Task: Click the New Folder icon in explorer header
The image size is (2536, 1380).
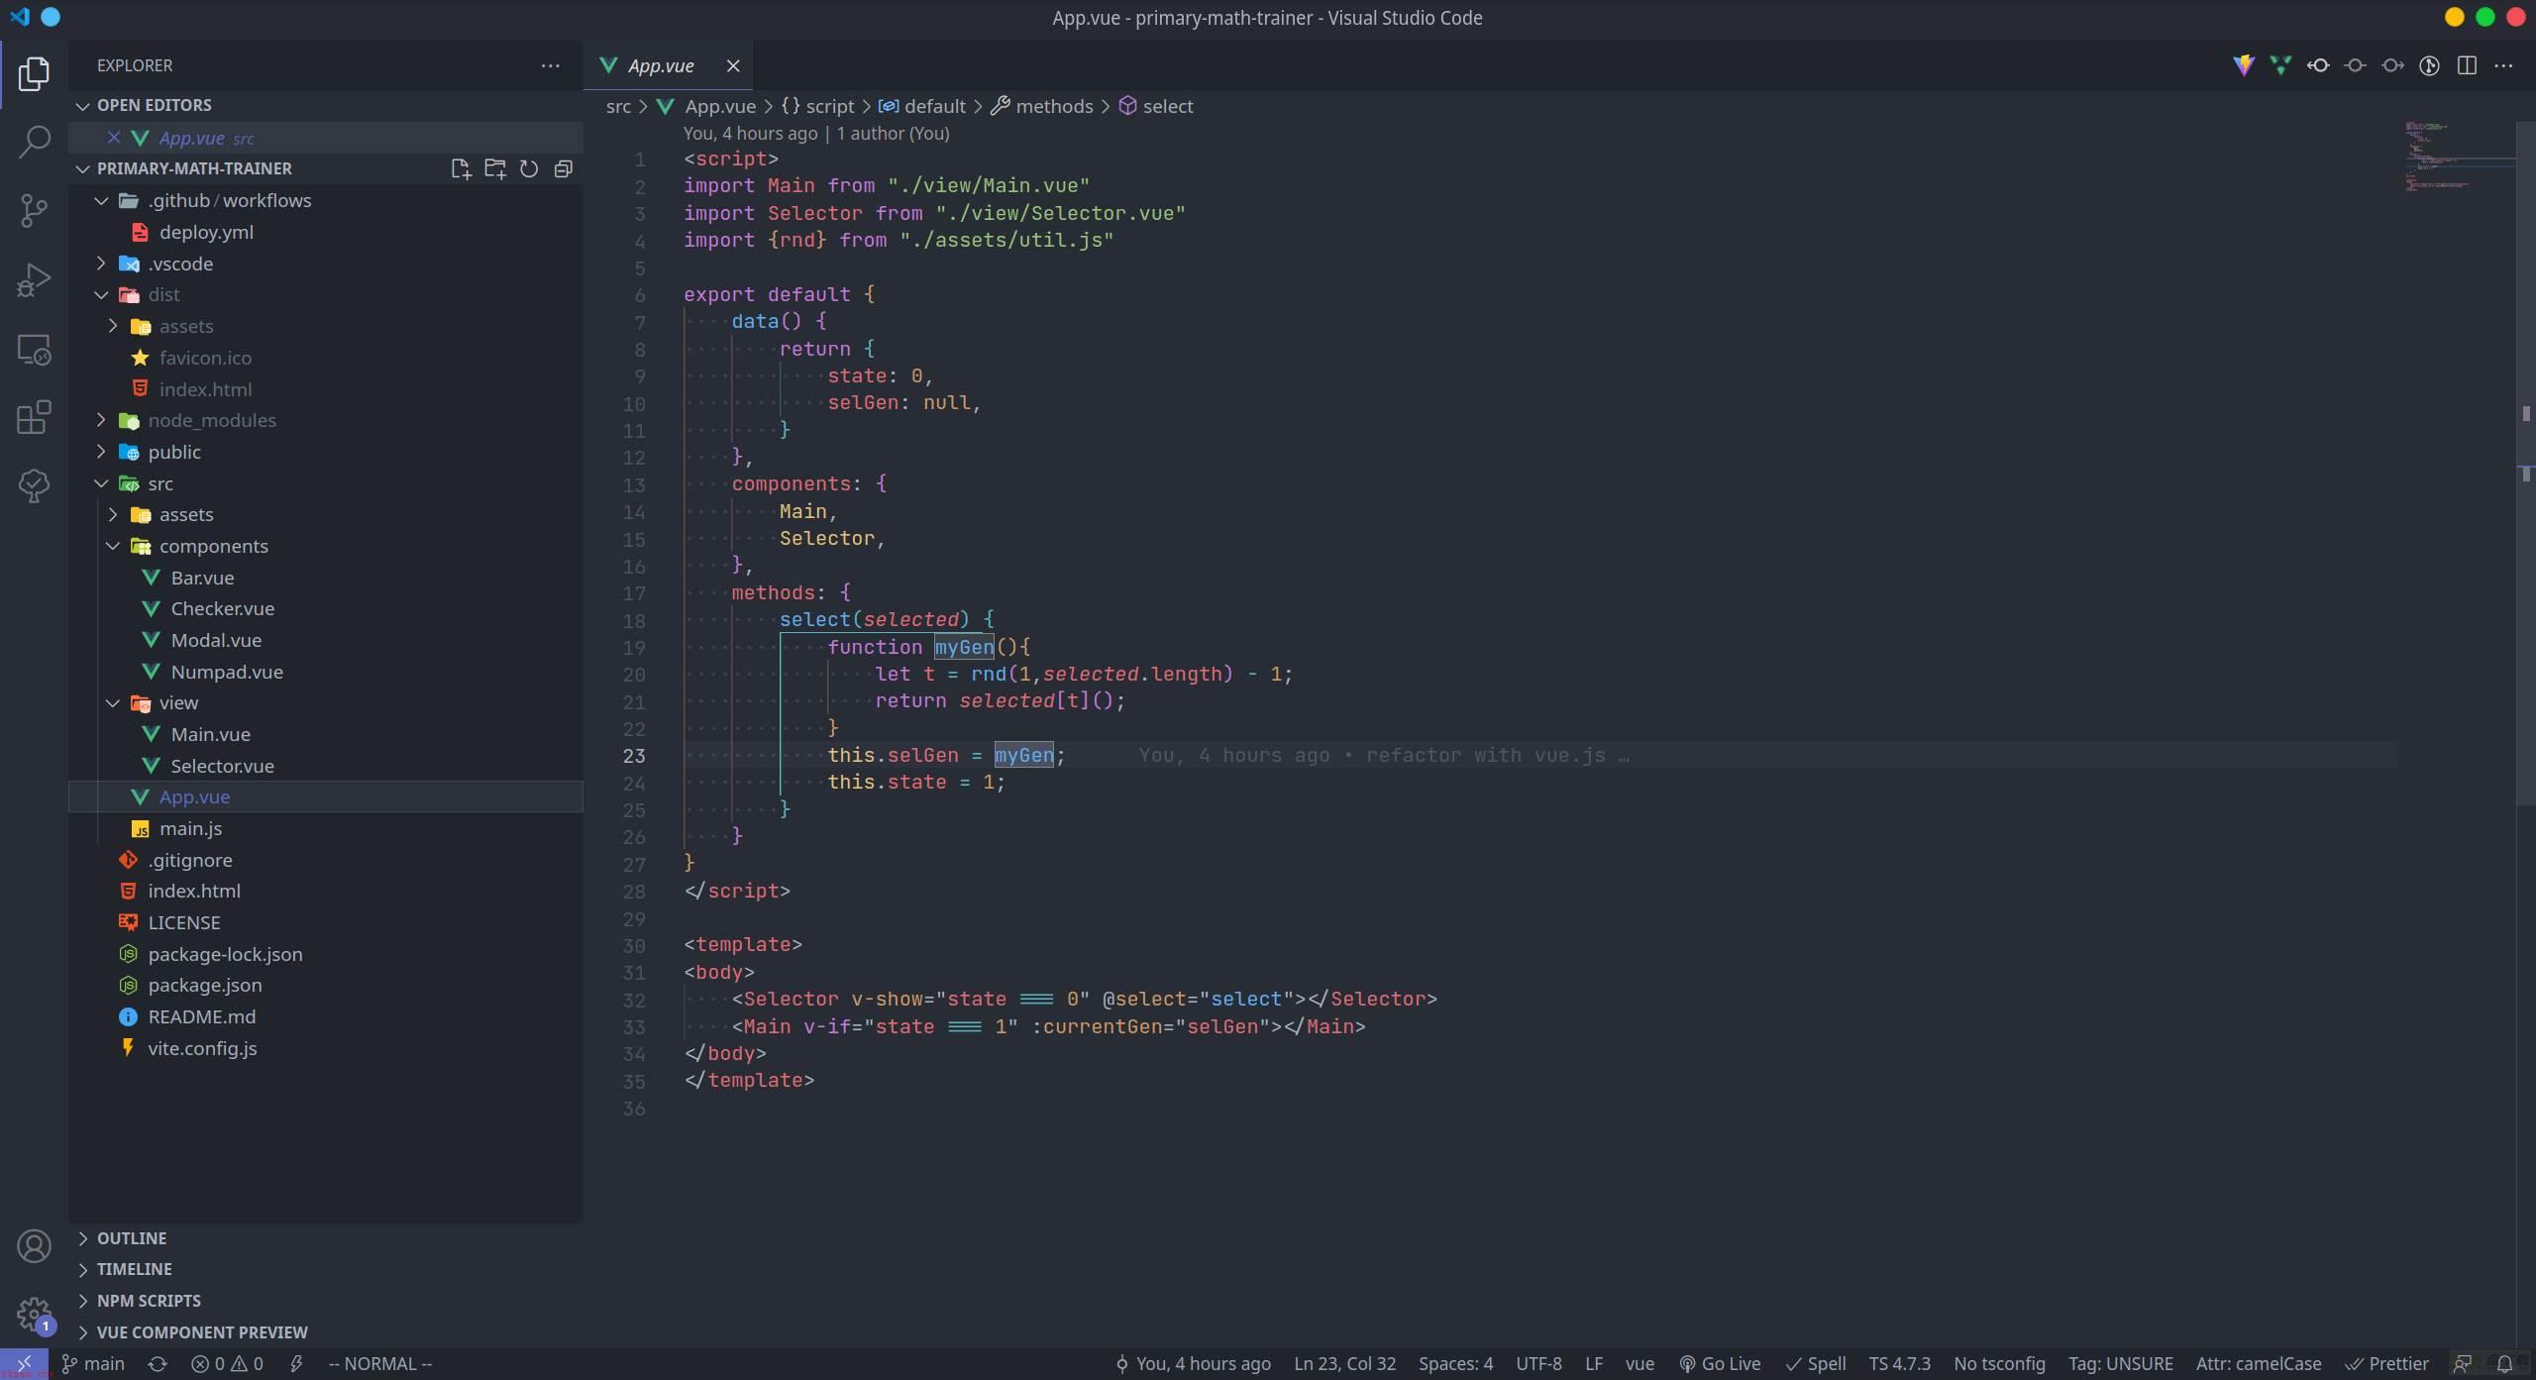Action: (495, 168)
